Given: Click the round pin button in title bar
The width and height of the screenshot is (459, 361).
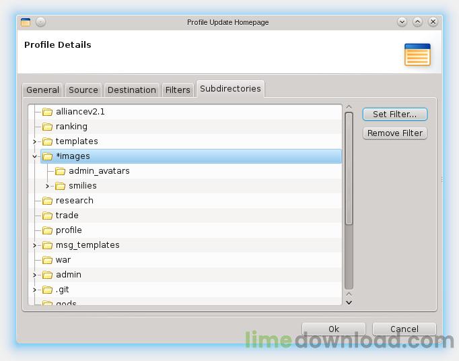Looking at the screenshot, I should click(x=40, y=22).
